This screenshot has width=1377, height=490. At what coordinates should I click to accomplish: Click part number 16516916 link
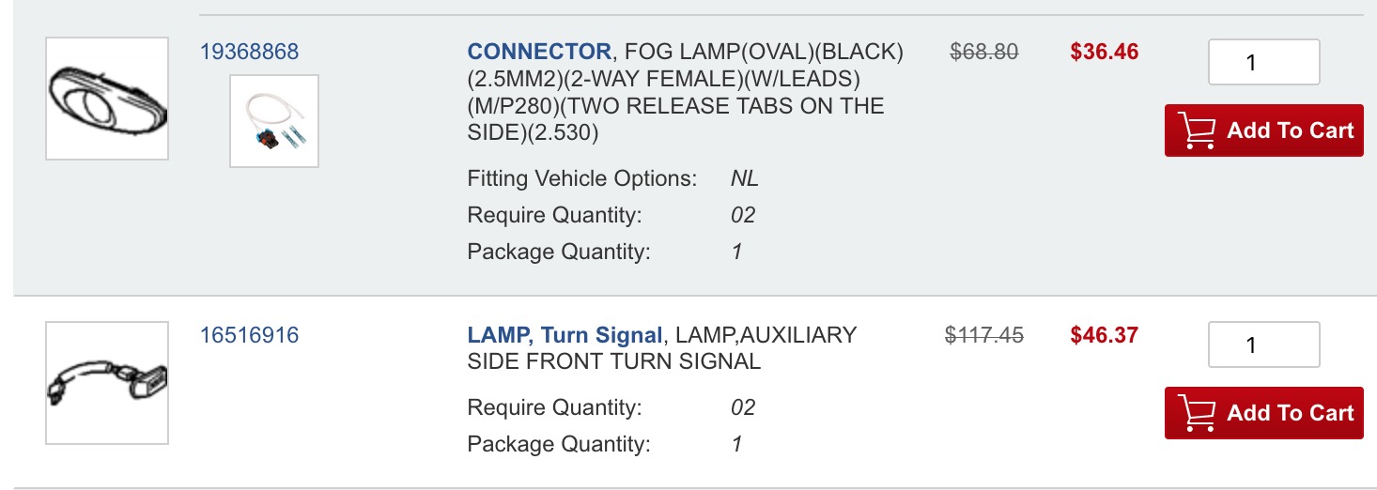[249, 335]
